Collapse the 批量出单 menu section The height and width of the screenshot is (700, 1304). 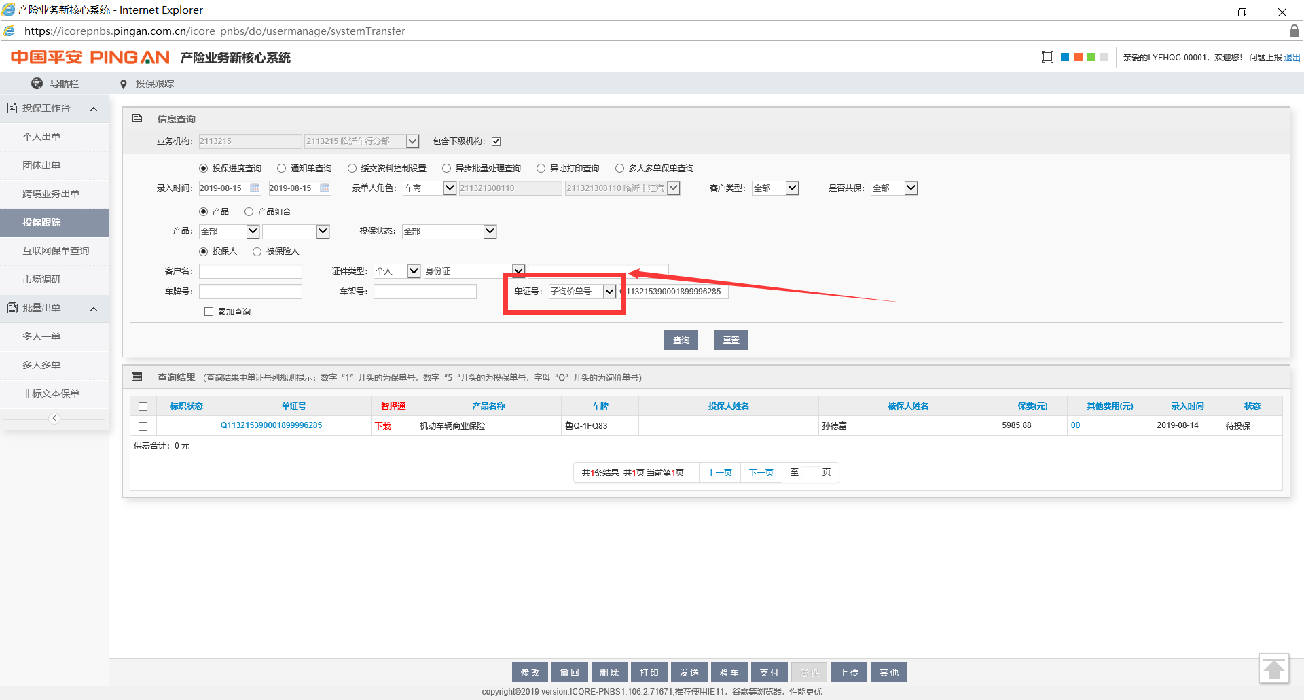point(94,309)
